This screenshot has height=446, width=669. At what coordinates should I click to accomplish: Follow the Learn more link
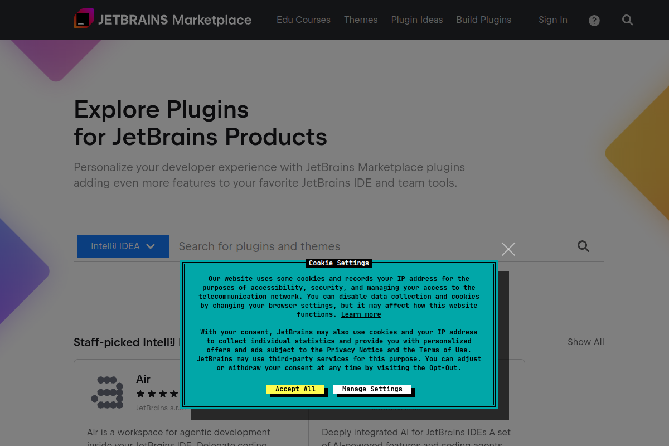tap(361, 314)
